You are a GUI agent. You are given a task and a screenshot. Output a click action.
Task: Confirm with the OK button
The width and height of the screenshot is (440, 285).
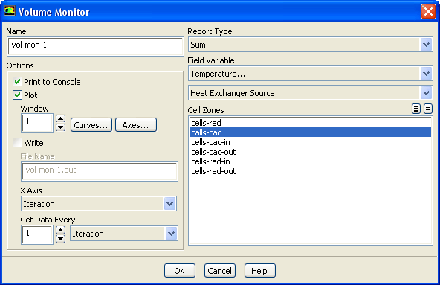180,271
